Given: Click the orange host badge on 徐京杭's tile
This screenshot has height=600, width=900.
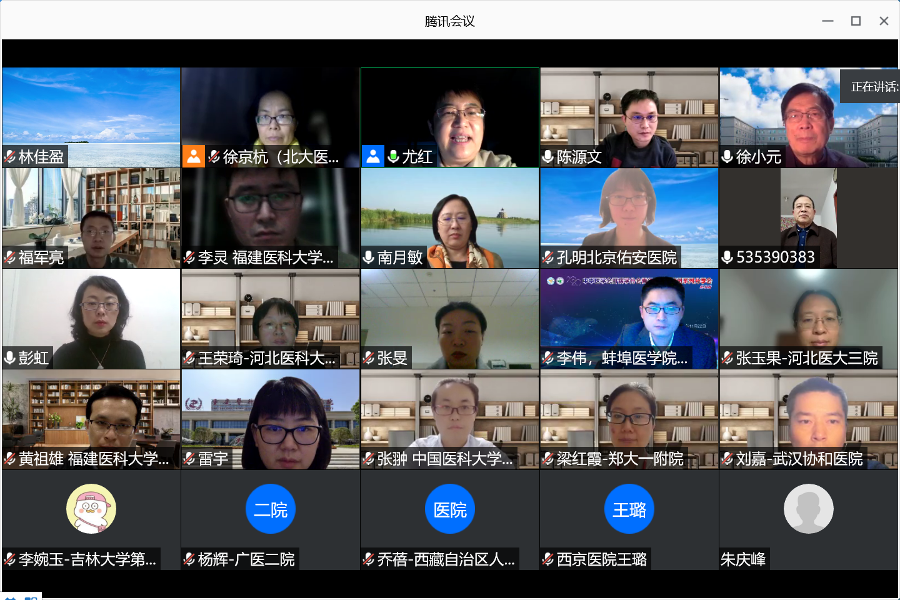Looking at the screenshot, I should 194,156.
